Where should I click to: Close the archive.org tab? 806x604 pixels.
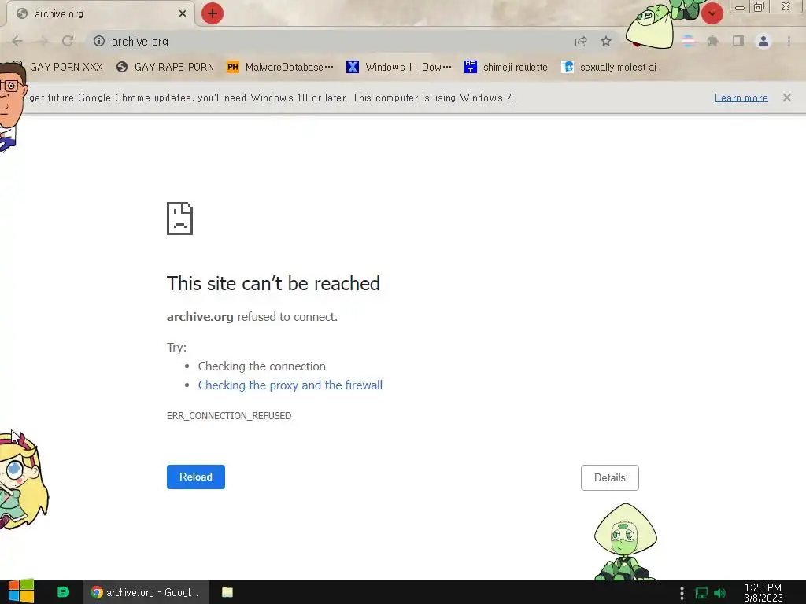(x=183, y=13)
